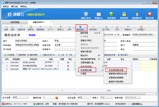Select 发送微信模板消息 from submenu
The height and width of the screenshot is (107, 159).
pyautogui.click(x=116, y=70)
